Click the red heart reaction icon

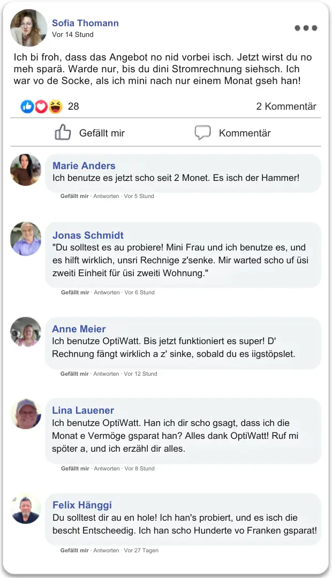point(41,107)
